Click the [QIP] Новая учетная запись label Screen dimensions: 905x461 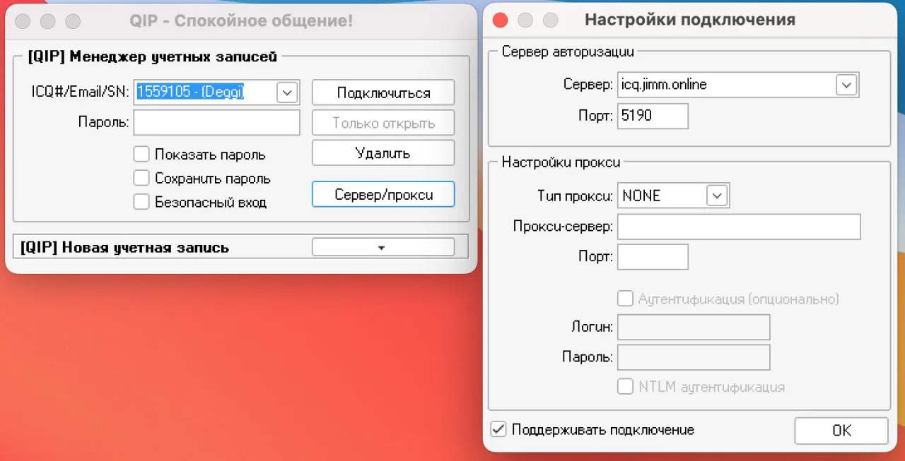point(124,247)
